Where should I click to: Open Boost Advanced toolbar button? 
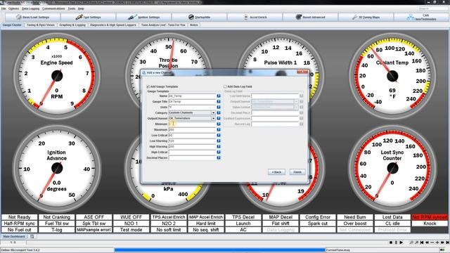311,17
